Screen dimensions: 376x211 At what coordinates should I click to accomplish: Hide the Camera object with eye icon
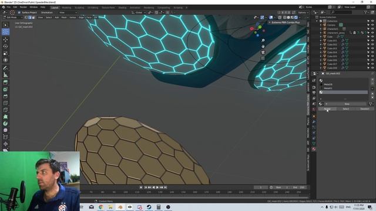(372, 25)
